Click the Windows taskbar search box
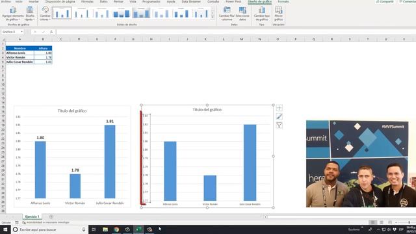The image size is (416, 234). [49, 229]
